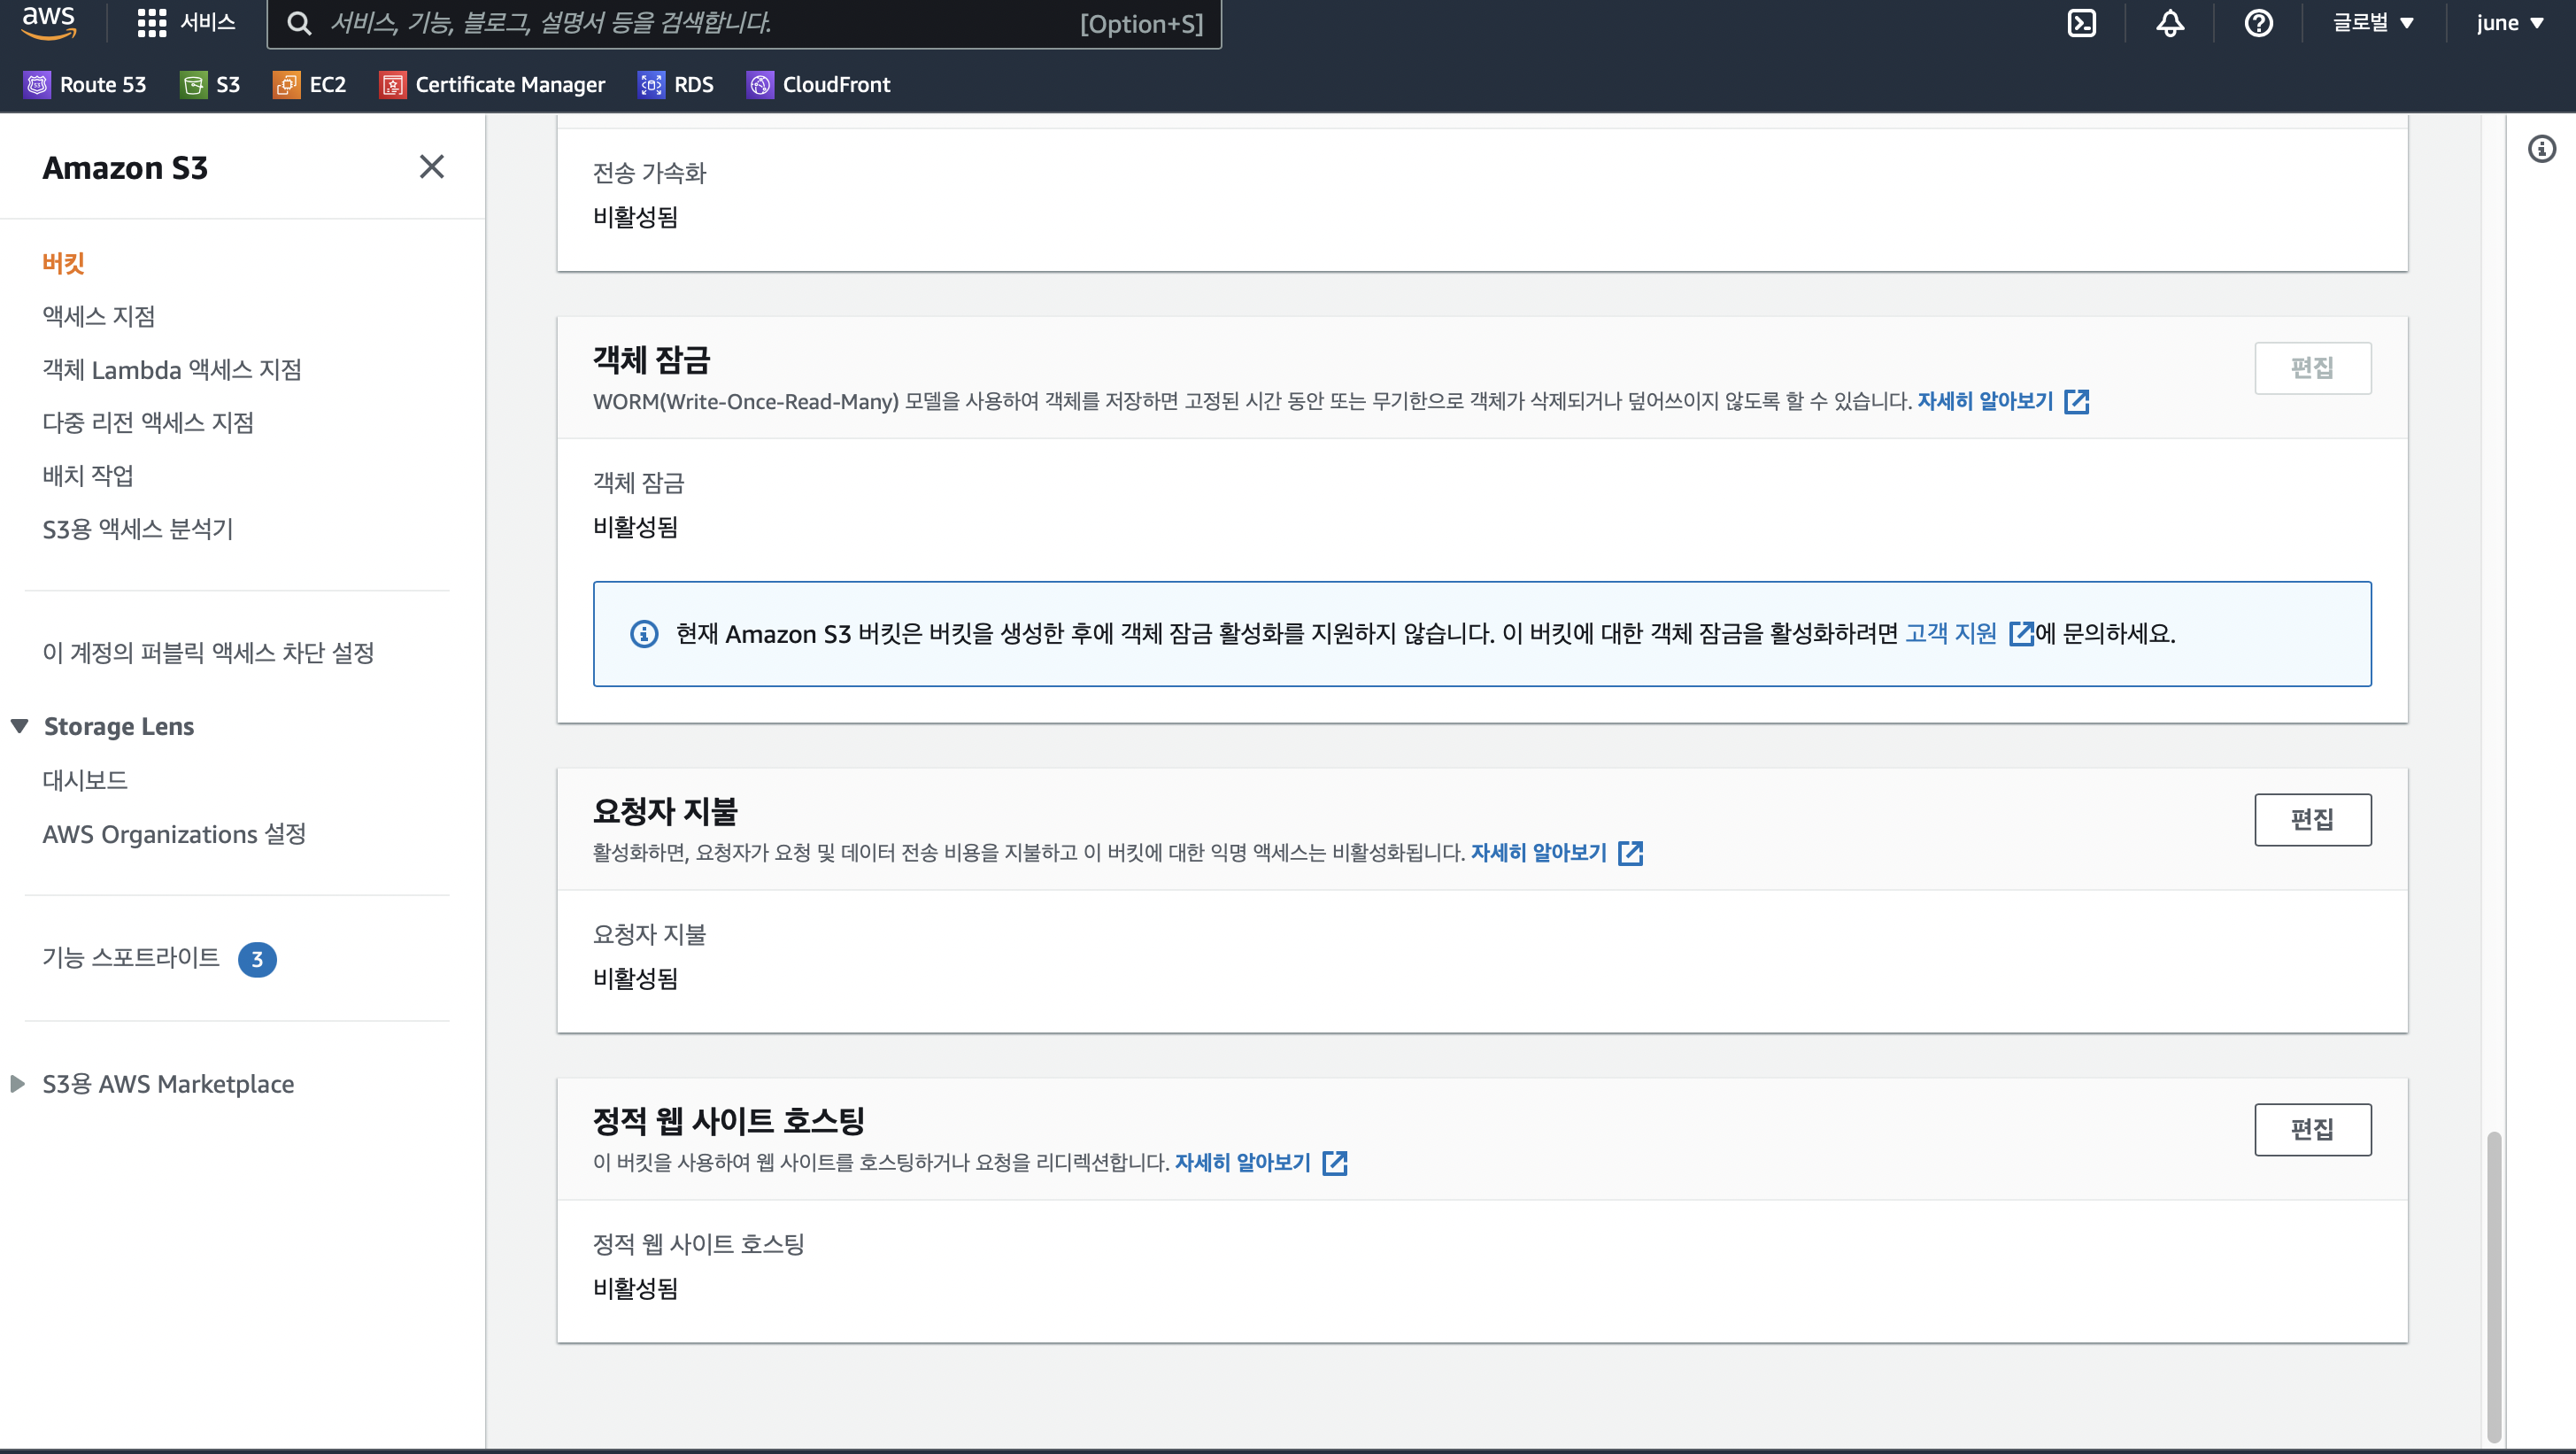Open 객체 Lambda 액세스 지점
The height and width of the screenshot is (1454, 2576).
point(171,369)
